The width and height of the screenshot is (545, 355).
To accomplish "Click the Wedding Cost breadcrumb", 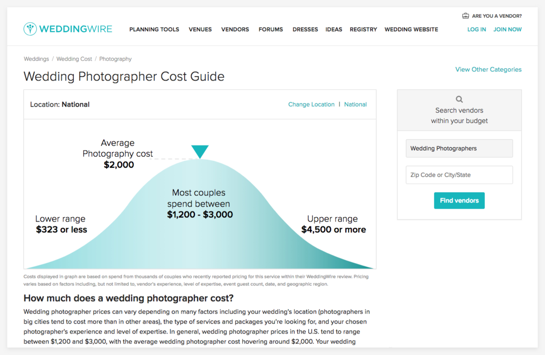I will [74, 59].
